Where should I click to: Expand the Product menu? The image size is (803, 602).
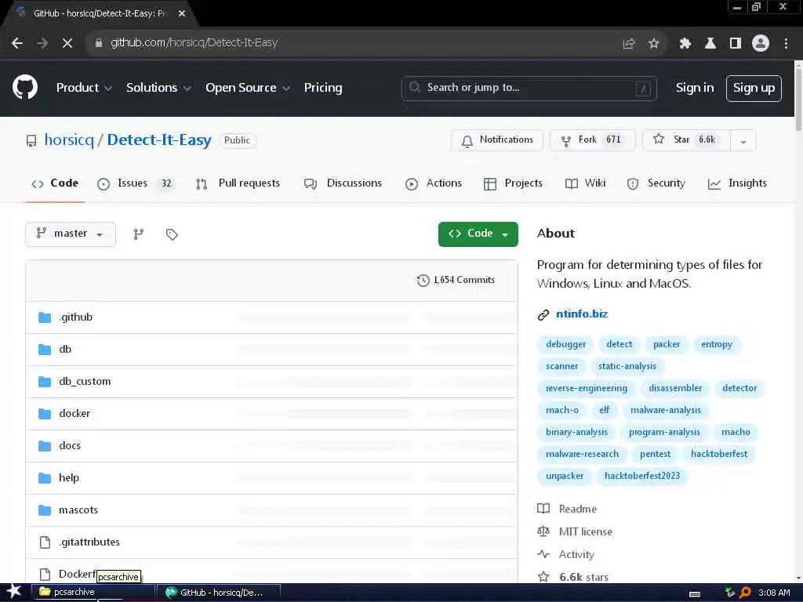pos(84,88)
